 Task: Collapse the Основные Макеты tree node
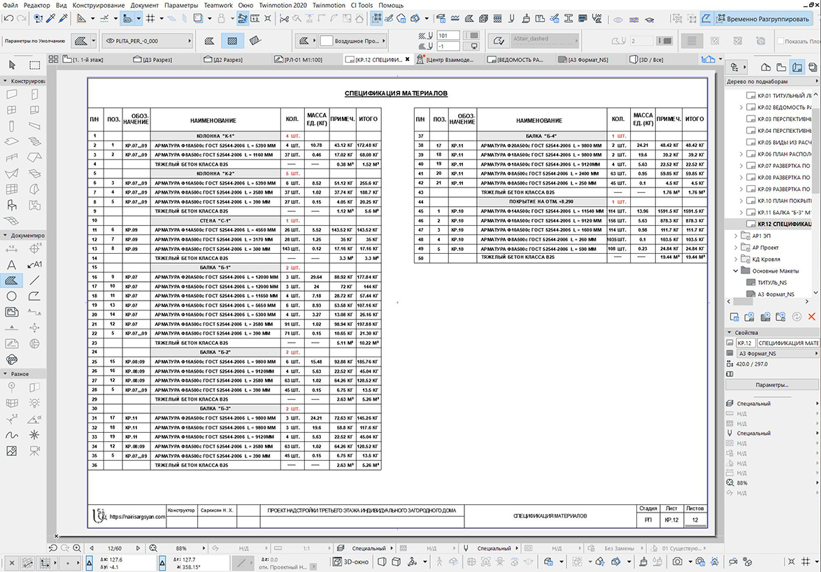pyautogui.click(x=736, y=271)
